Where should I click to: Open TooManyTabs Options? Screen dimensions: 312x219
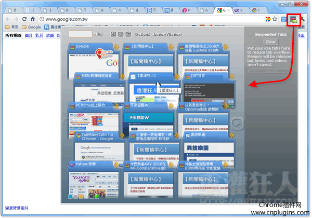pyautogui.click(x=142, y=34)
